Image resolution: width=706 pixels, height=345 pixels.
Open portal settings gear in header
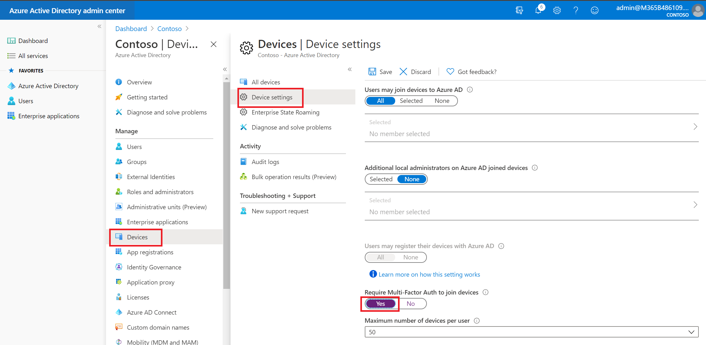click(x=557, y=10)
